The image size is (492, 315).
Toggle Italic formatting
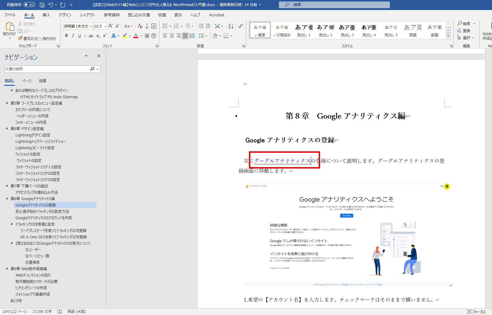pyautogui.click(x=73, y=36)
